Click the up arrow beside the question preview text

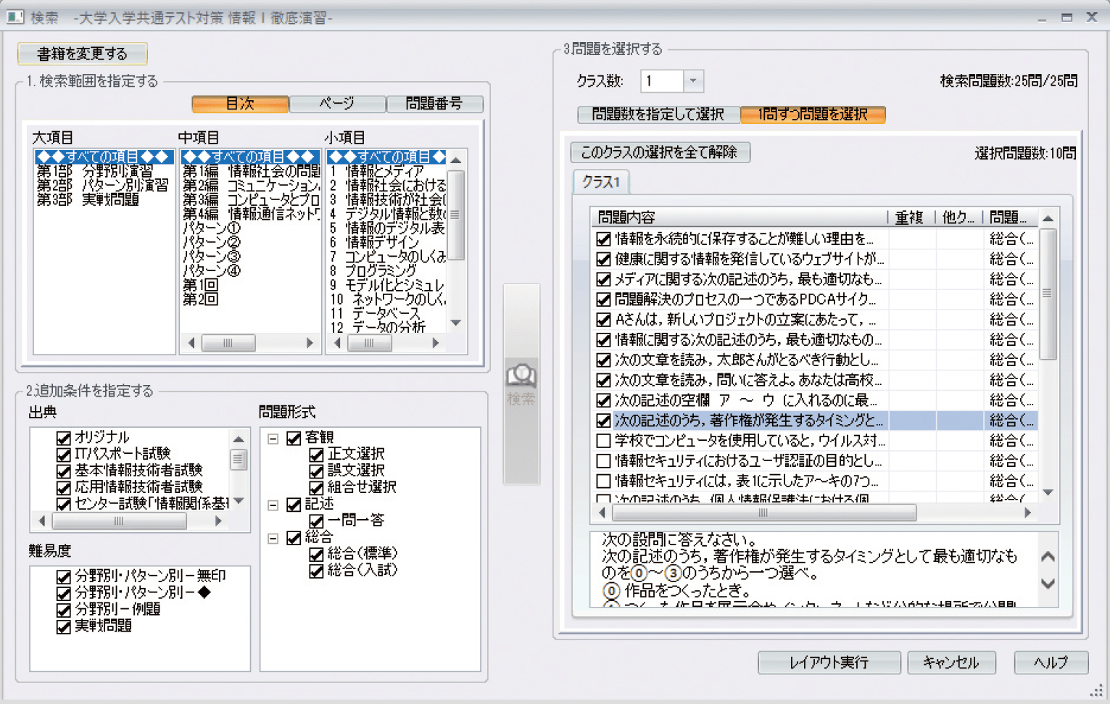[1048, 557]
